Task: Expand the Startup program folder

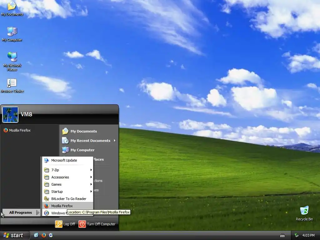Action: coord(67,192)
